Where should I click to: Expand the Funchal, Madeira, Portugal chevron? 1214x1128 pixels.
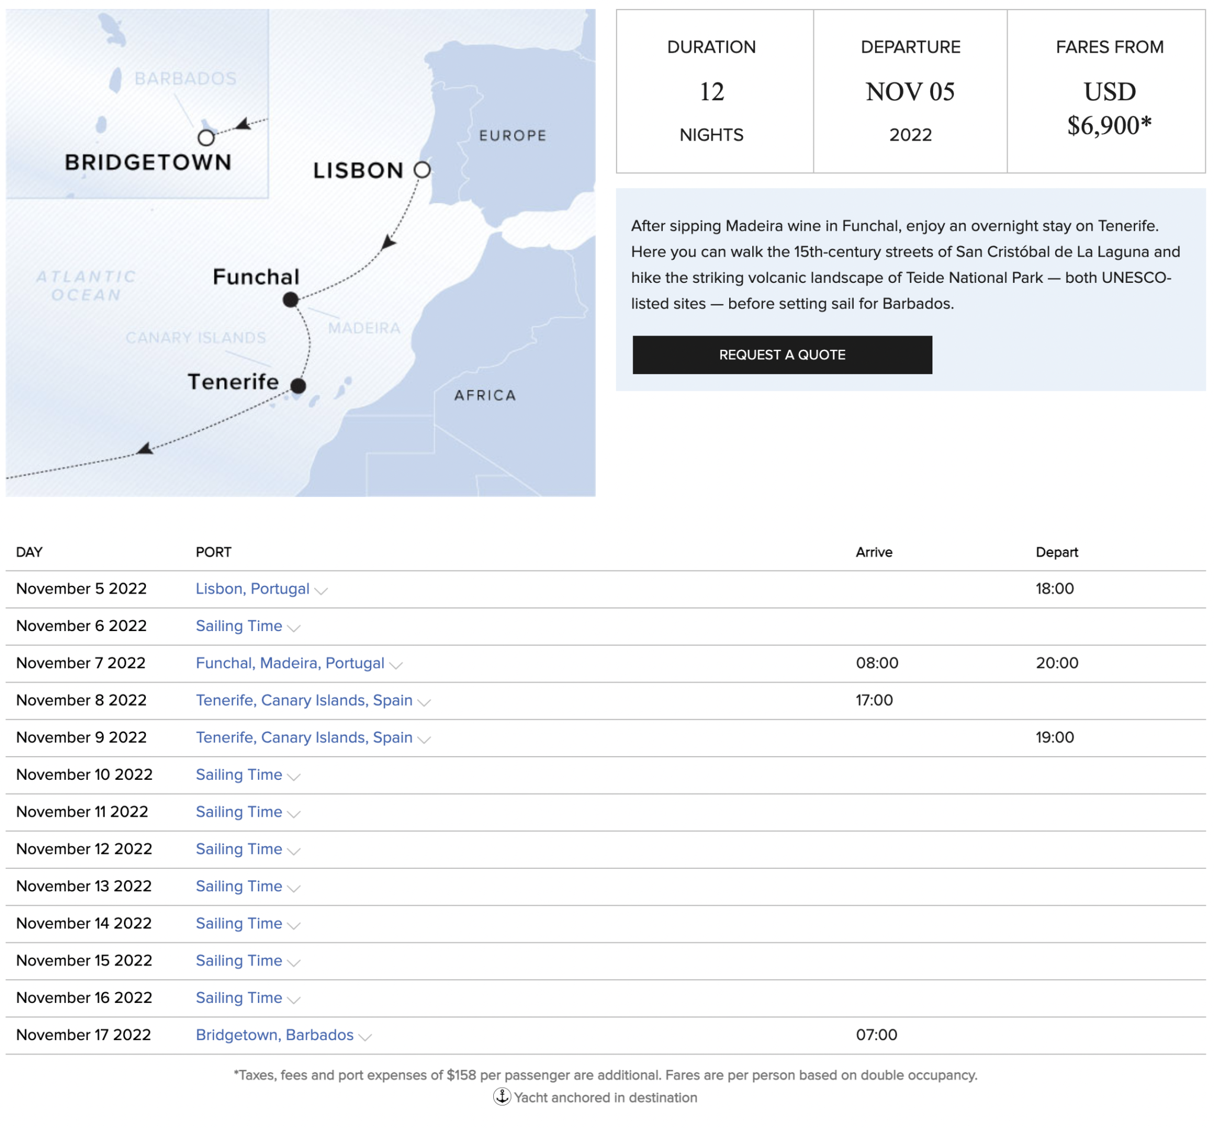coord(396,665)
